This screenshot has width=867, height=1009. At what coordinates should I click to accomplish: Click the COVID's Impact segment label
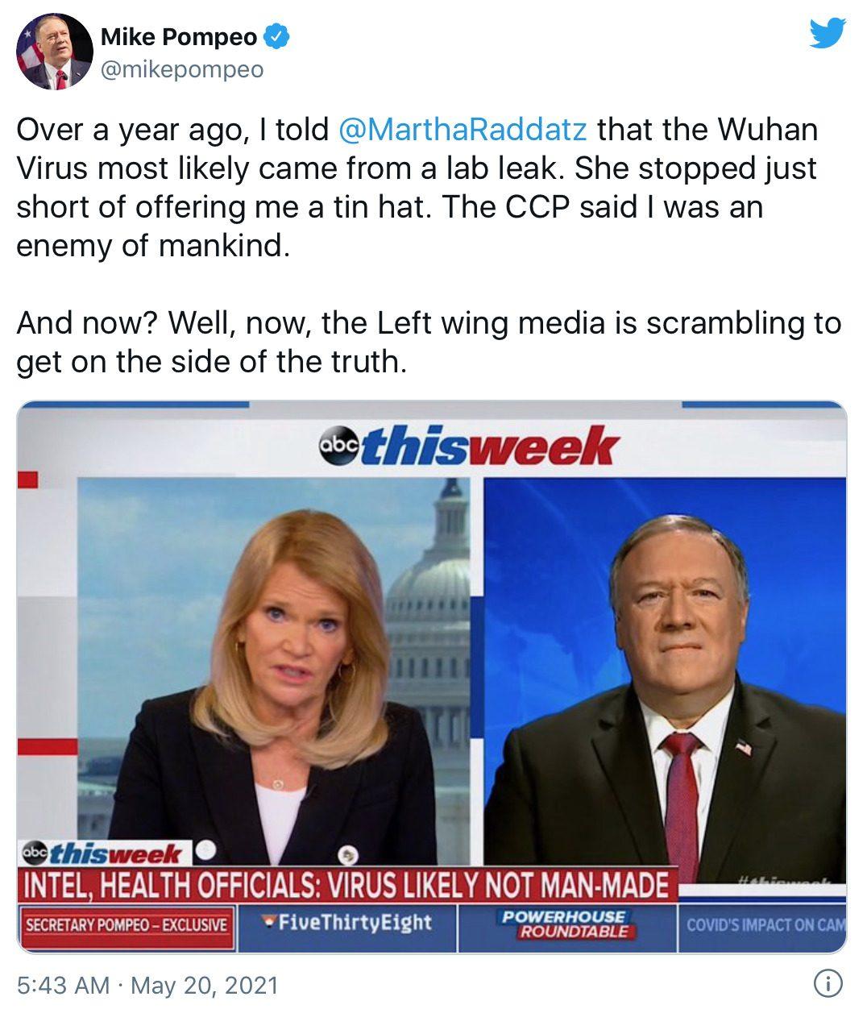pos(764,924)
